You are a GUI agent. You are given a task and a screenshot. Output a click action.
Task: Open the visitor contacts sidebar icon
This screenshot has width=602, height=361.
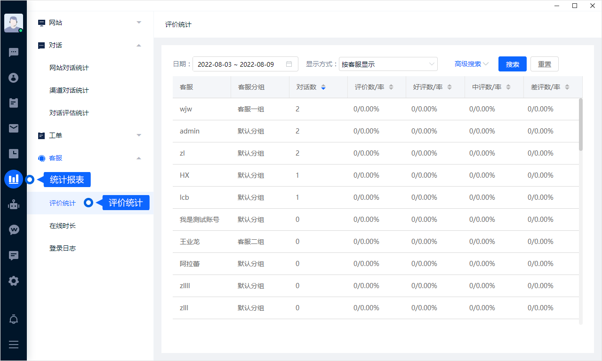(x=14, y=78)
